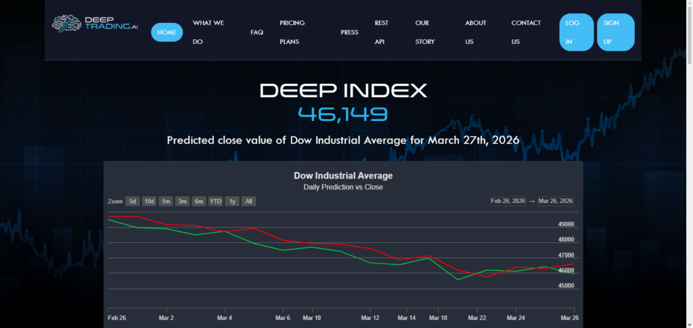Click the Dow Industrial Average chart title
Screen dimensions: 693x328
(x=343, y=176)
